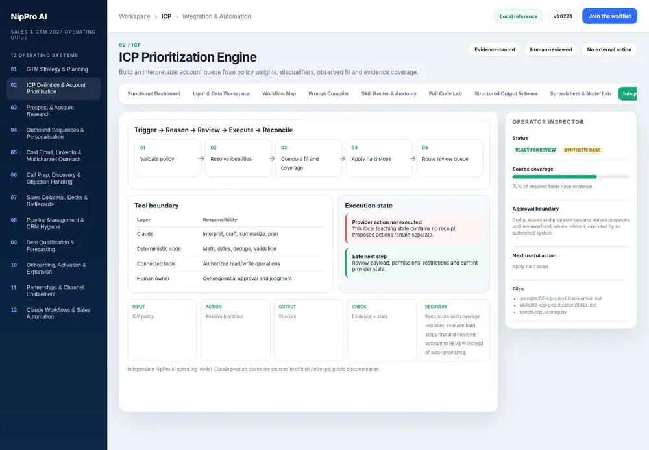Switch to Prompt Compiler tab
The height and width of the screenshot is (450, 649).
click(x=328, y=93)
